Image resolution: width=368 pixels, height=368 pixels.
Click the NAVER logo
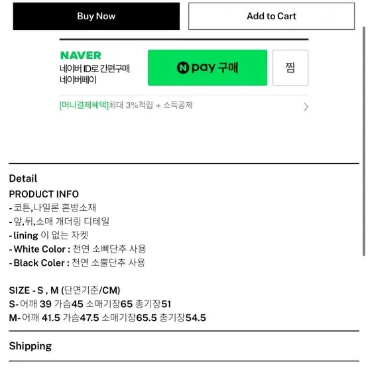[x=81, y=56]
